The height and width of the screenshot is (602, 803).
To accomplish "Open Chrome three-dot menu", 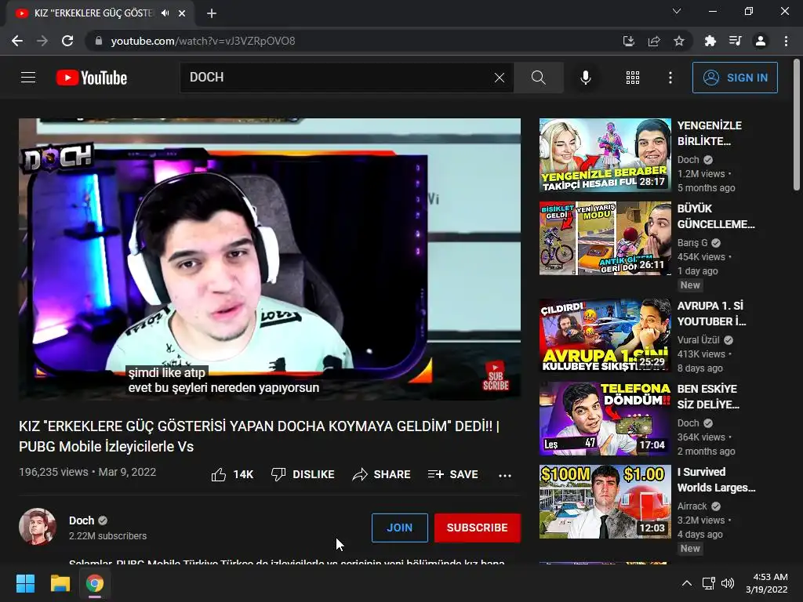I will [x=786, y=41].
